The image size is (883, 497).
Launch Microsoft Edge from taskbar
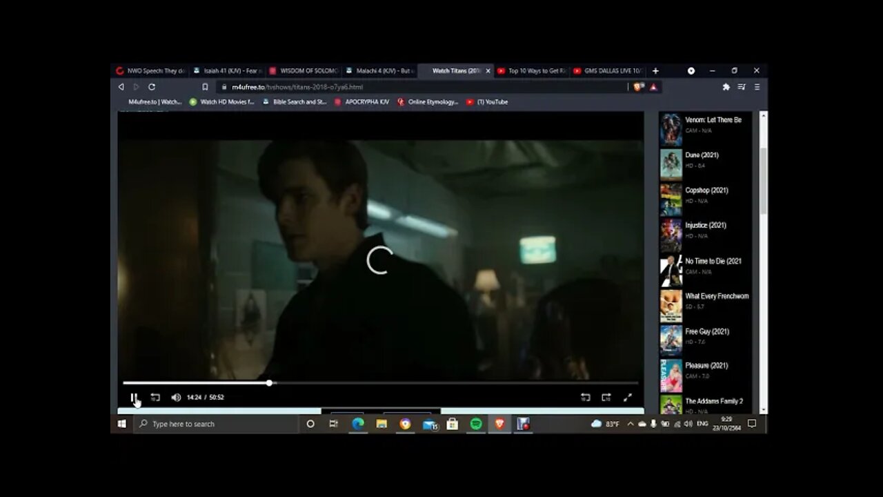pos(358,424)
